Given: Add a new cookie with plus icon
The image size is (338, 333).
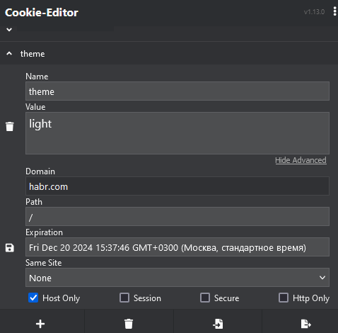Looking at the screenshot, I should click(40, 324).
